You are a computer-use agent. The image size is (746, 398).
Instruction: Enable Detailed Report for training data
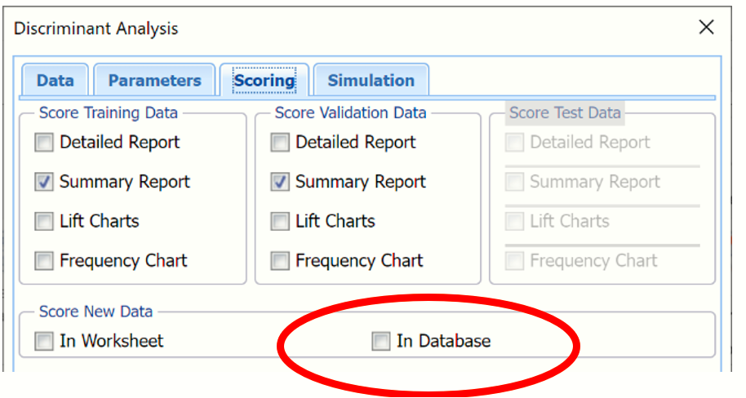[x=44, y=143]
